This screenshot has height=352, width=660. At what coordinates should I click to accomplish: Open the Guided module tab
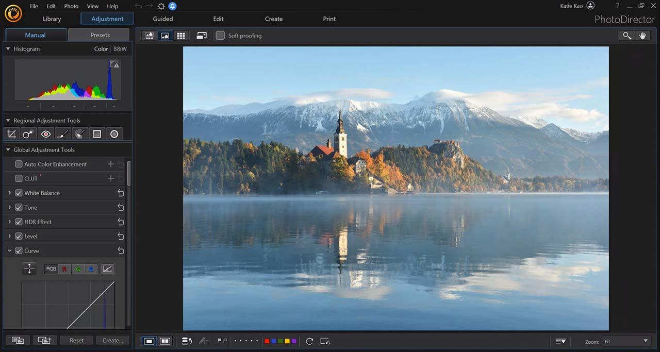coord(163,19)
